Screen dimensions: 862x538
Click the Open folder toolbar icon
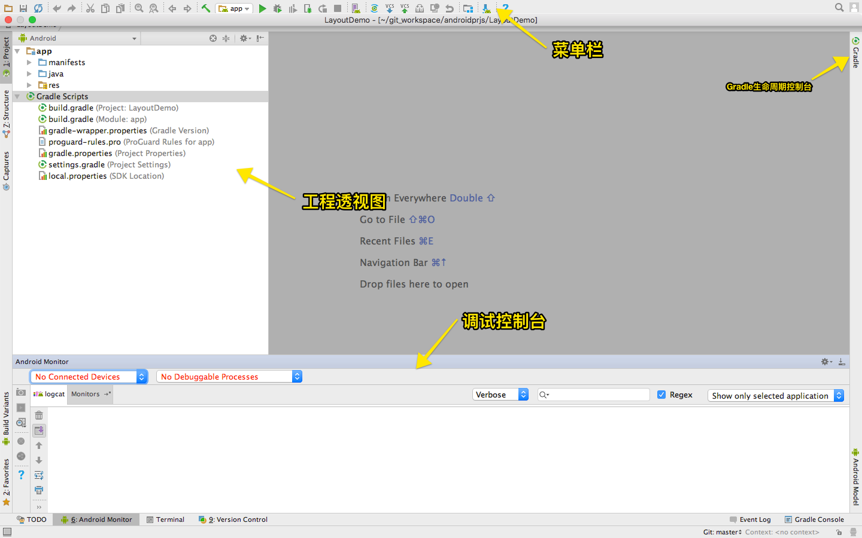pos(8,8)
